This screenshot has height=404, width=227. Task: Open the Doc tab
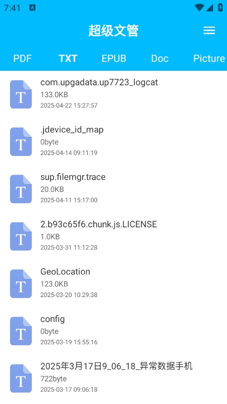(160, 59)
